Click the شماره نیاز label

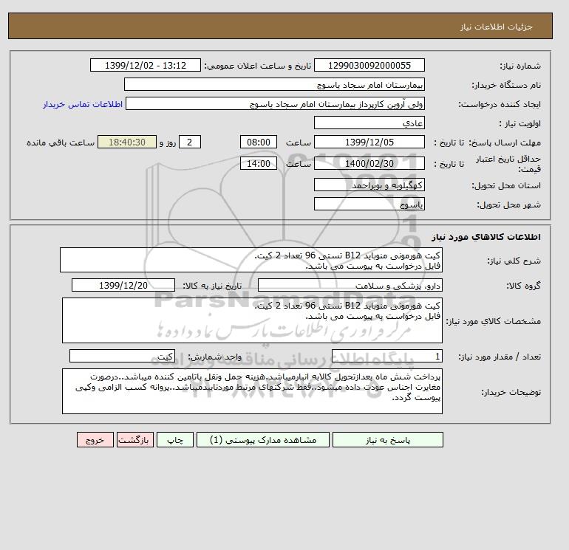click(x=520, y=66)
